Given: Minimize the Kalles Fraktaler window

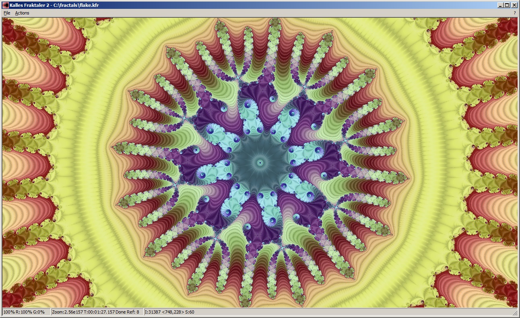Looking at the screenshot, I should [x=500, y=5].
